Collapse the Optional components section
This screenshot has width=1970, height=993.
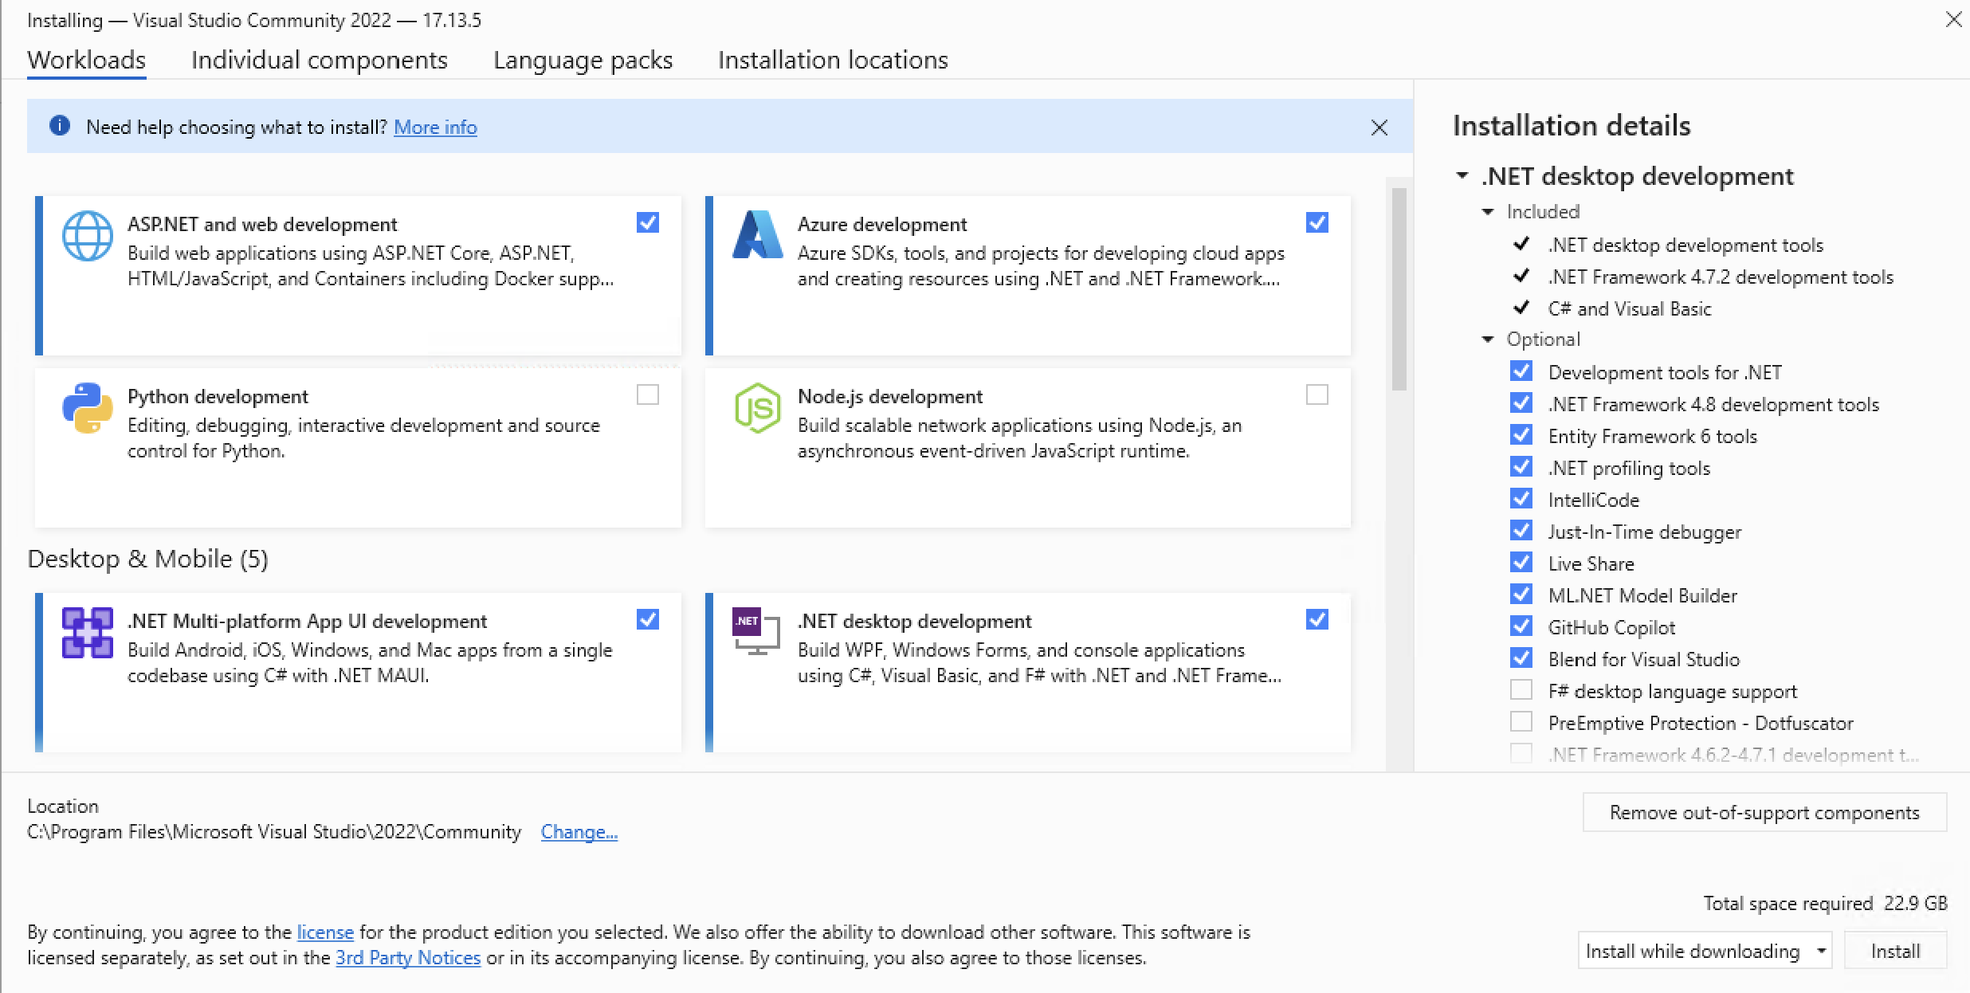click(x=1488, y=339)
